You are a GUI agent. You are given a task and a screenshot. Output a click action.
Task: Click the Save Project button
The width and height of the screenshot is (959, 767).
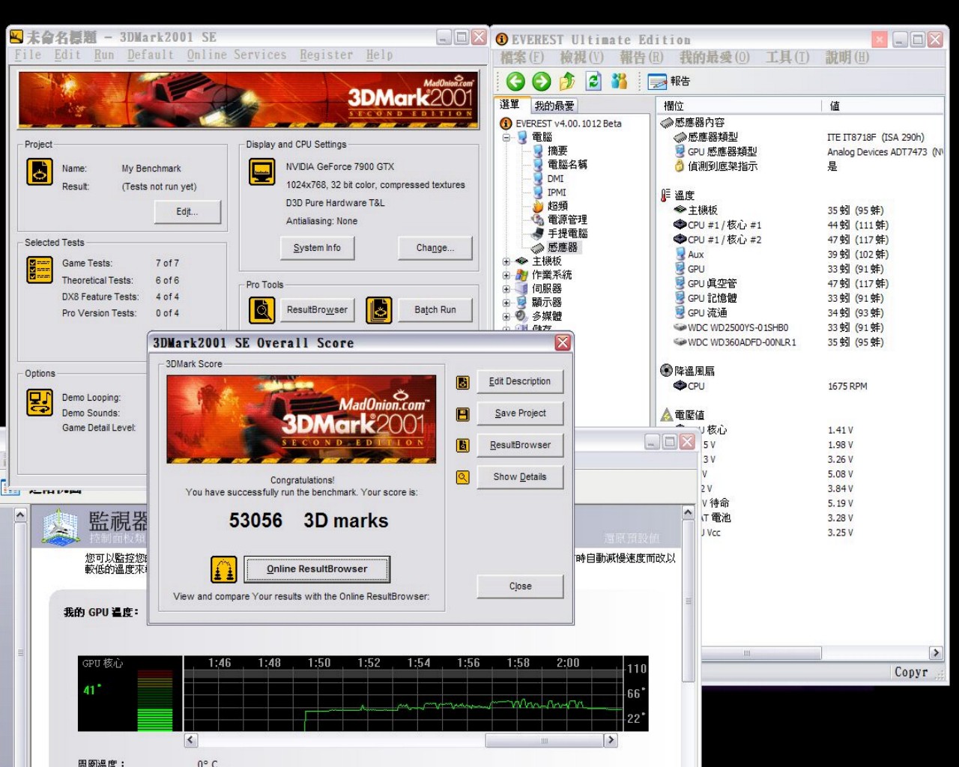520,413
